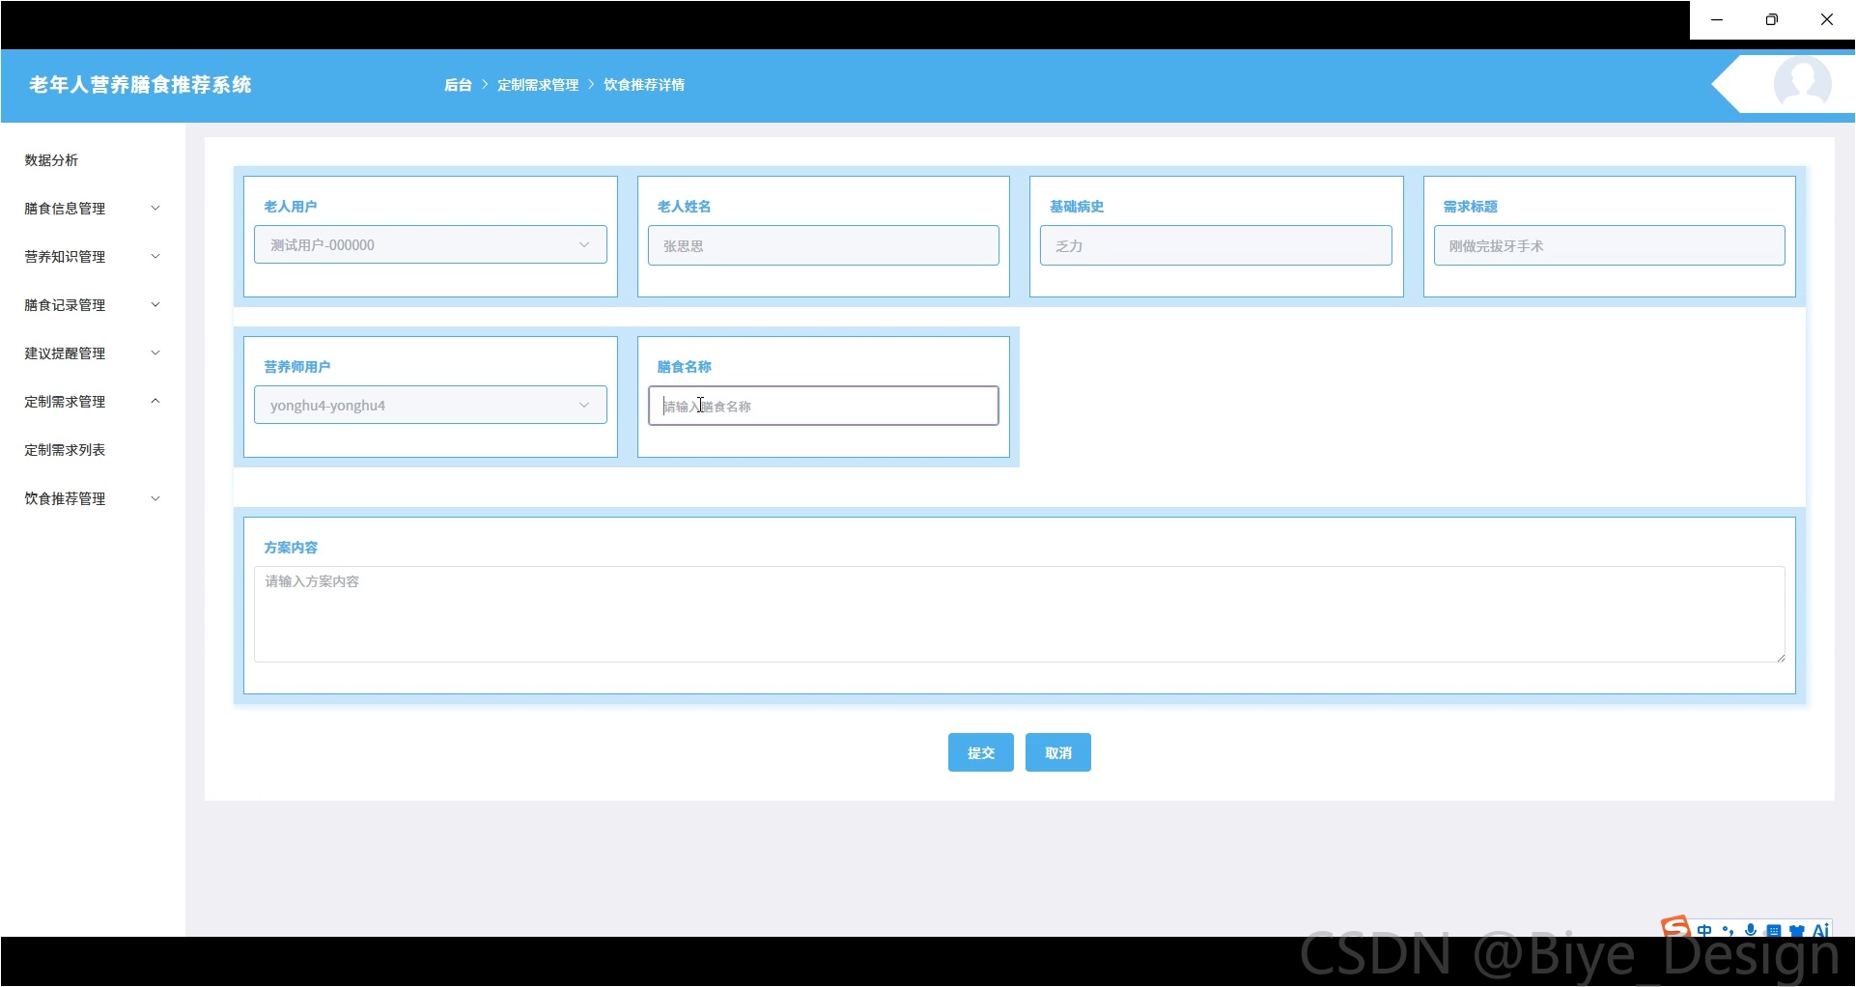
Task: Toggle Chinese/English input mode icon
Action: [1704, 931]
